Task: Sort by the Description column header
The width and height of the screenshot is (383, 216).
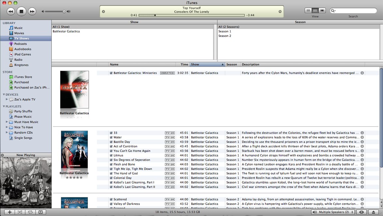Action: tap(303, 64)
